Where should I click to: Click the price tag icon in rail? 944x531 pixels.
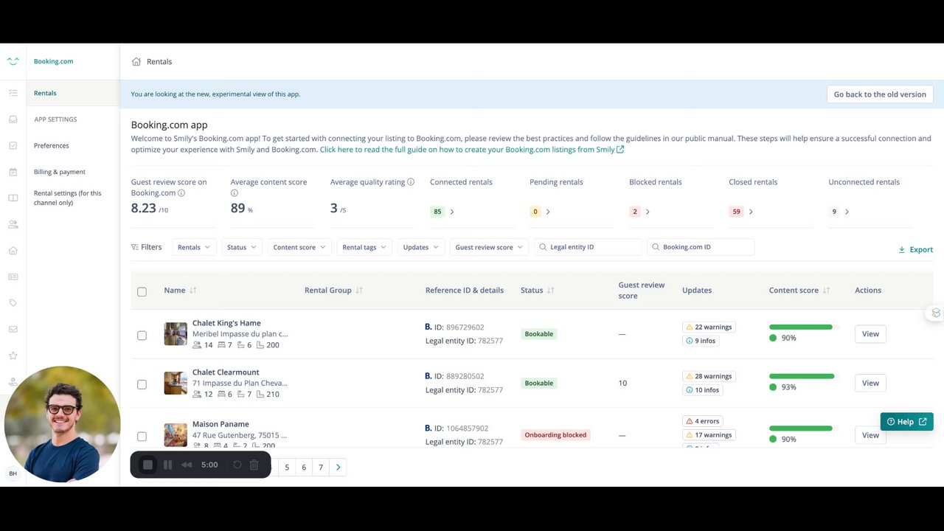click(x=13, y=303)
